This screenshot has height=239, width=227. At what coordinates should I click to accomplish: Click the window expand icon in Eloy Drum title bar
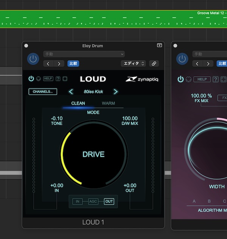pos(160,45)
